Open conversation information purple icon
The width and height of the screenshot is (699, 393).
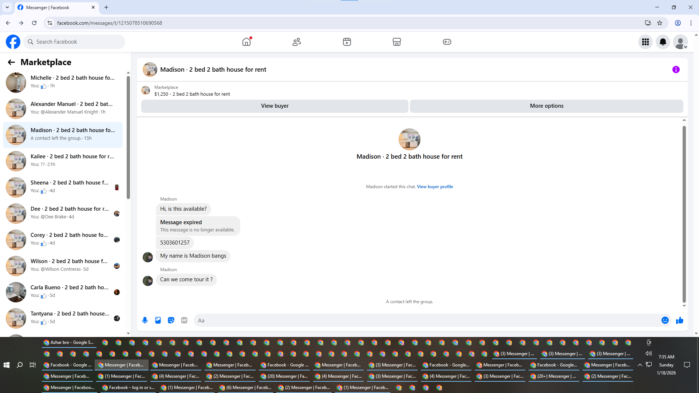click(x=676, y=70)
